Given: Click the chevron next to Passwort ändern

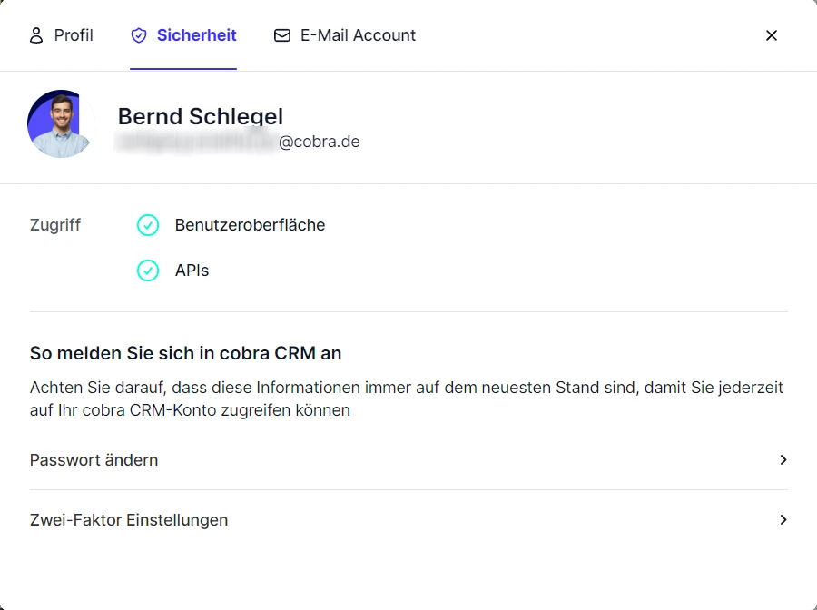Looking at the screenshot, I should click(783, 460).
